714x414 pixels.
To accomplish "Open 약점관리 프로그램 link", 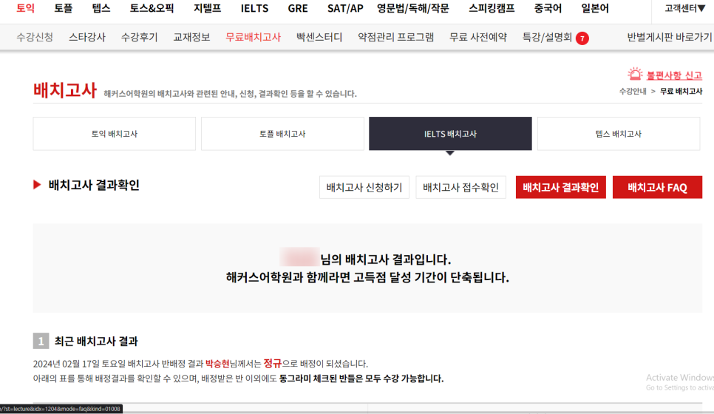I will 395,38.
